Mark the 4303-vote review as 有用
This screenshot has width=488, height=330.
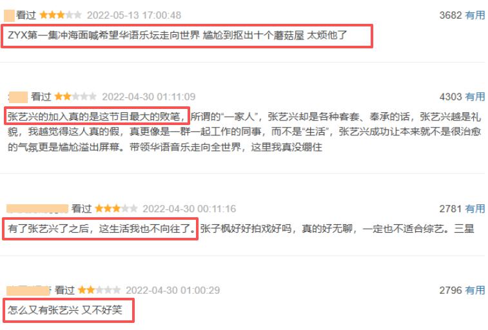tap(475, 97)
